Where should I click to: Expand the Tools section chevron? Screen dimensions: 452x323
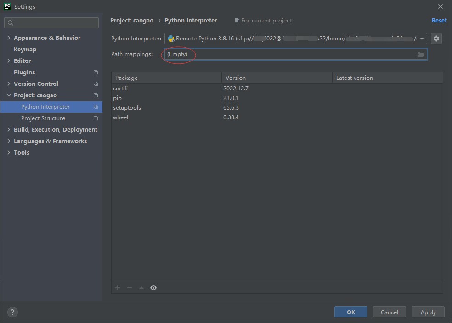(9, 153)
